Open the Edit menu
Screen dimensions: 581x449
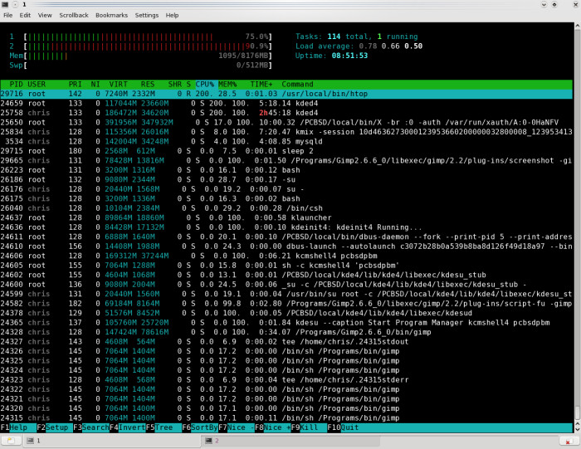coord(25,15)
